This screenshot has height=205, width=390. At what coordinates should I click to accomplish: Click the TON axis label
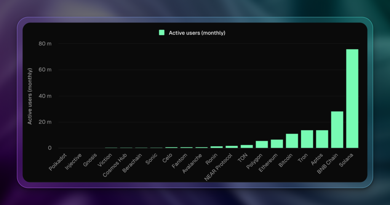[243, 158]
